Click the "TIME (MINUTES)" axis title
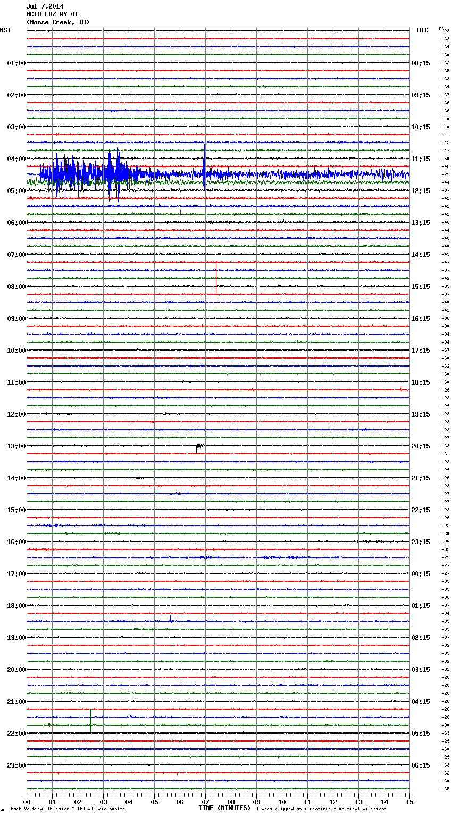Image resolution: width=452 pixels, height=816 pixels. [x=224, y=808]
